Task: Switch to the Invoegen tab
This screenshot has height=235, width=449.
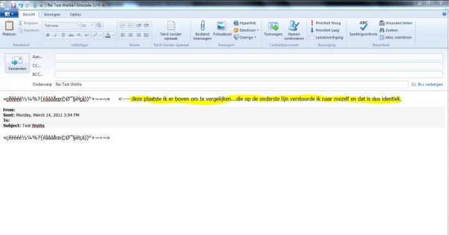Action: [52, 14]
